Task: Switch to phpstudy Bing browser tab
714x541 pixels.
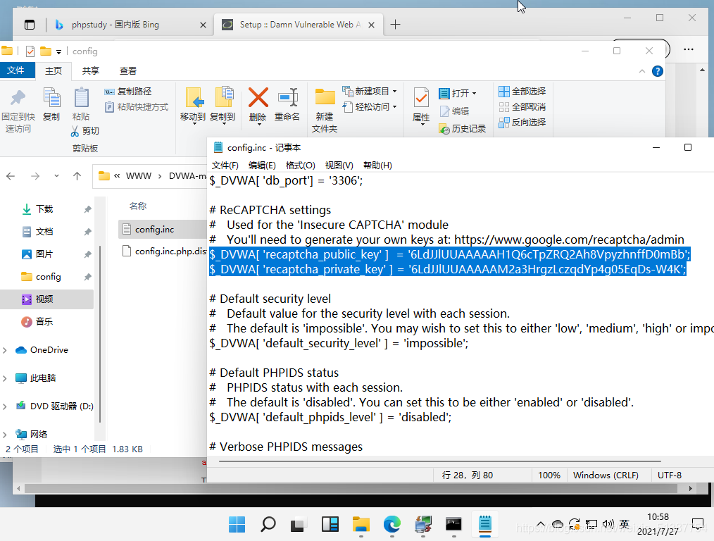Action: tap(130, 25)
